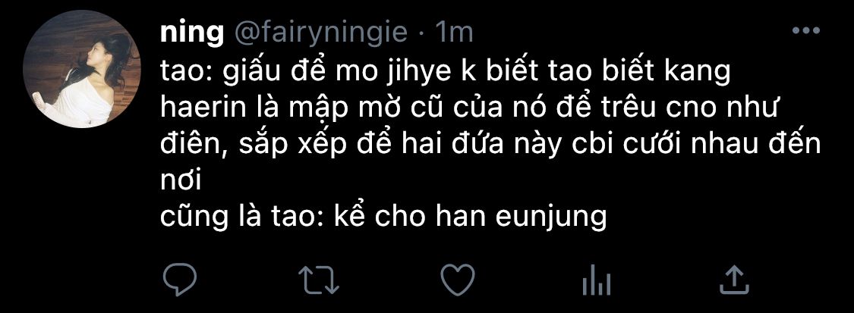The height and width of the screenshot is (313, 854).
Task: Click the text line beginning with 'haerin là mập mờ'
Action: pyautogui.click(x=468, y=108)
